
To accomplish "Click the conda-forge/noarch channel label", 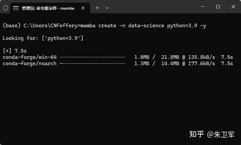I will point(30,64).
